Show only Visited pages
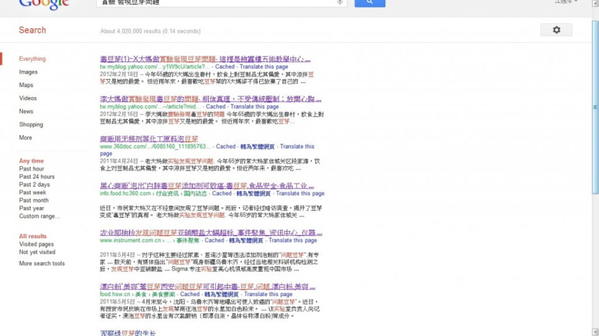Image resolution: width=599 pixels, height=336 pixels. (36, 245)
